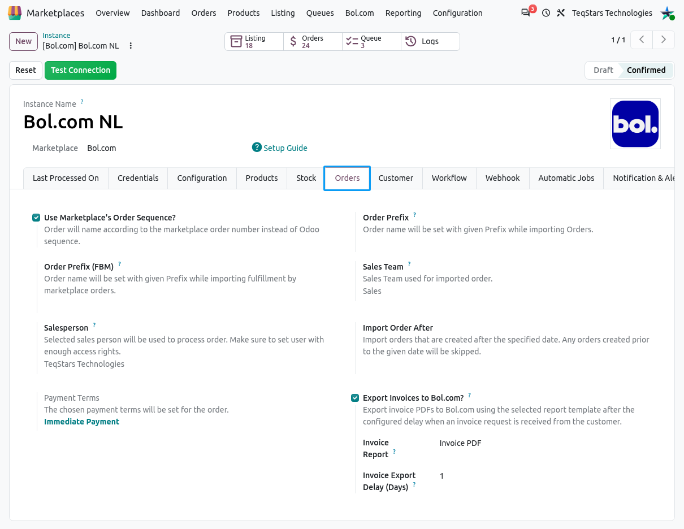Viewport: 684px width, 529px height.
Task: Open the Queues menu in navbar
Action: (320, 12)
